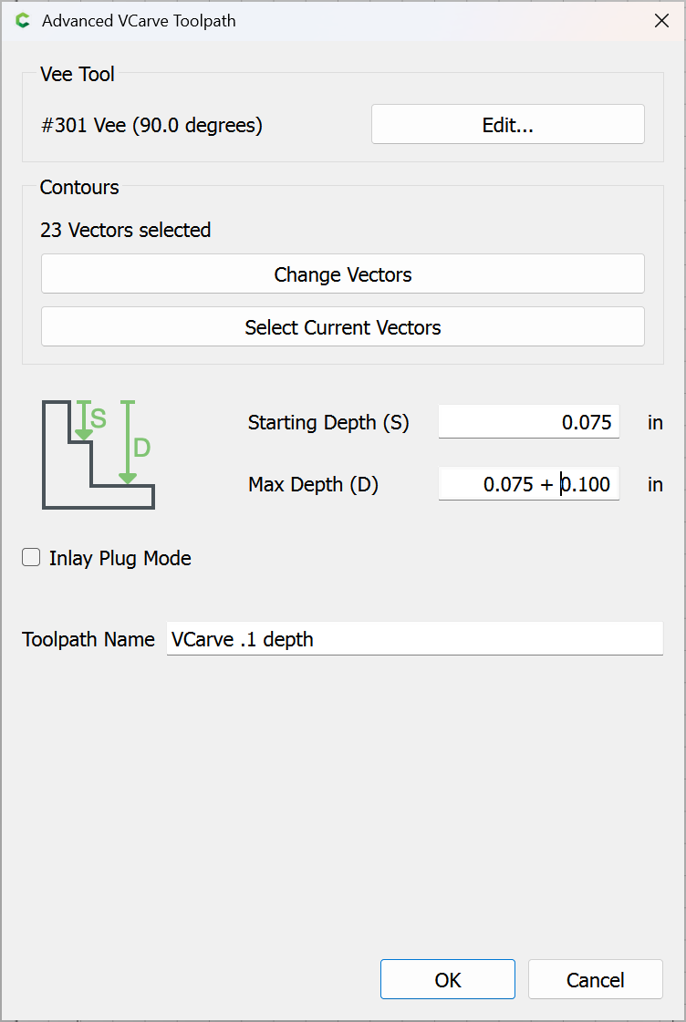Screen dimensions: 686x1022
Task: Click the Max Depth (D) label
Action: pyautogui.click(x=313, y=485)
